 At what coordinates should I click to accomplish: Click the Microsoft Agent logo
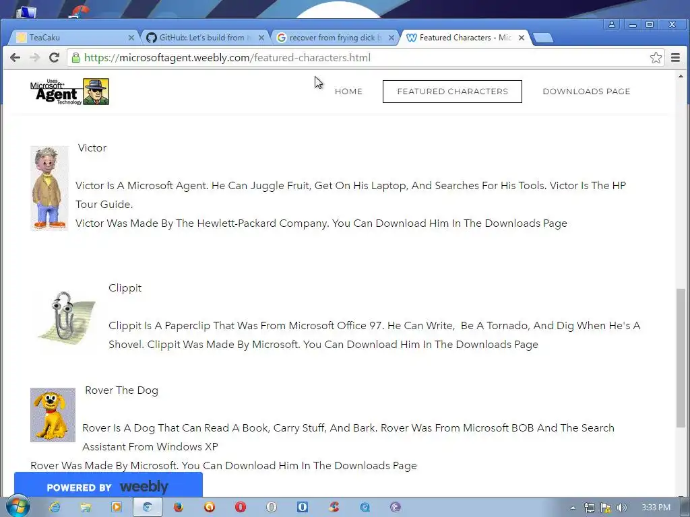click(69, 92)
